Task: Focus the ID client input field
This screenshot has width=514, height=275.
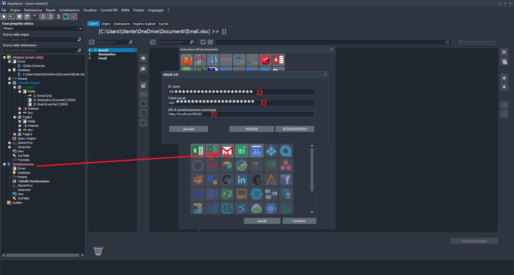Action: point(241,92)
